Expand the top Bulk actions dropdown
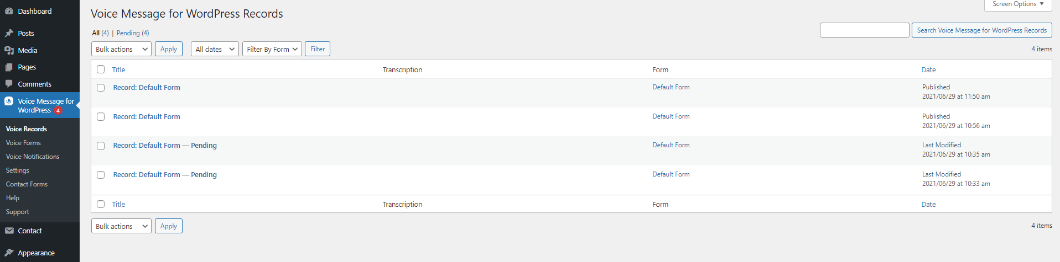The width and height of the screenshot is (1060, 262). tap(121, 49)
